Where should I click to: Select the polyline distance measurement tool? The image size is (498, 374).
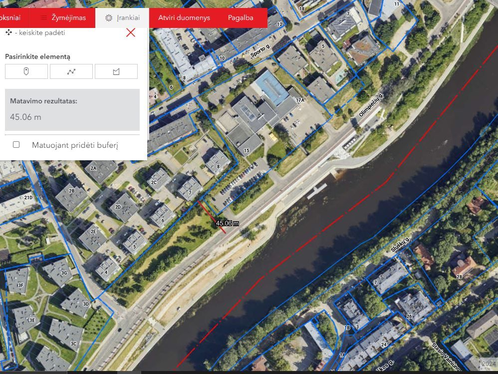pyautogui.click(x=71, y=71)
